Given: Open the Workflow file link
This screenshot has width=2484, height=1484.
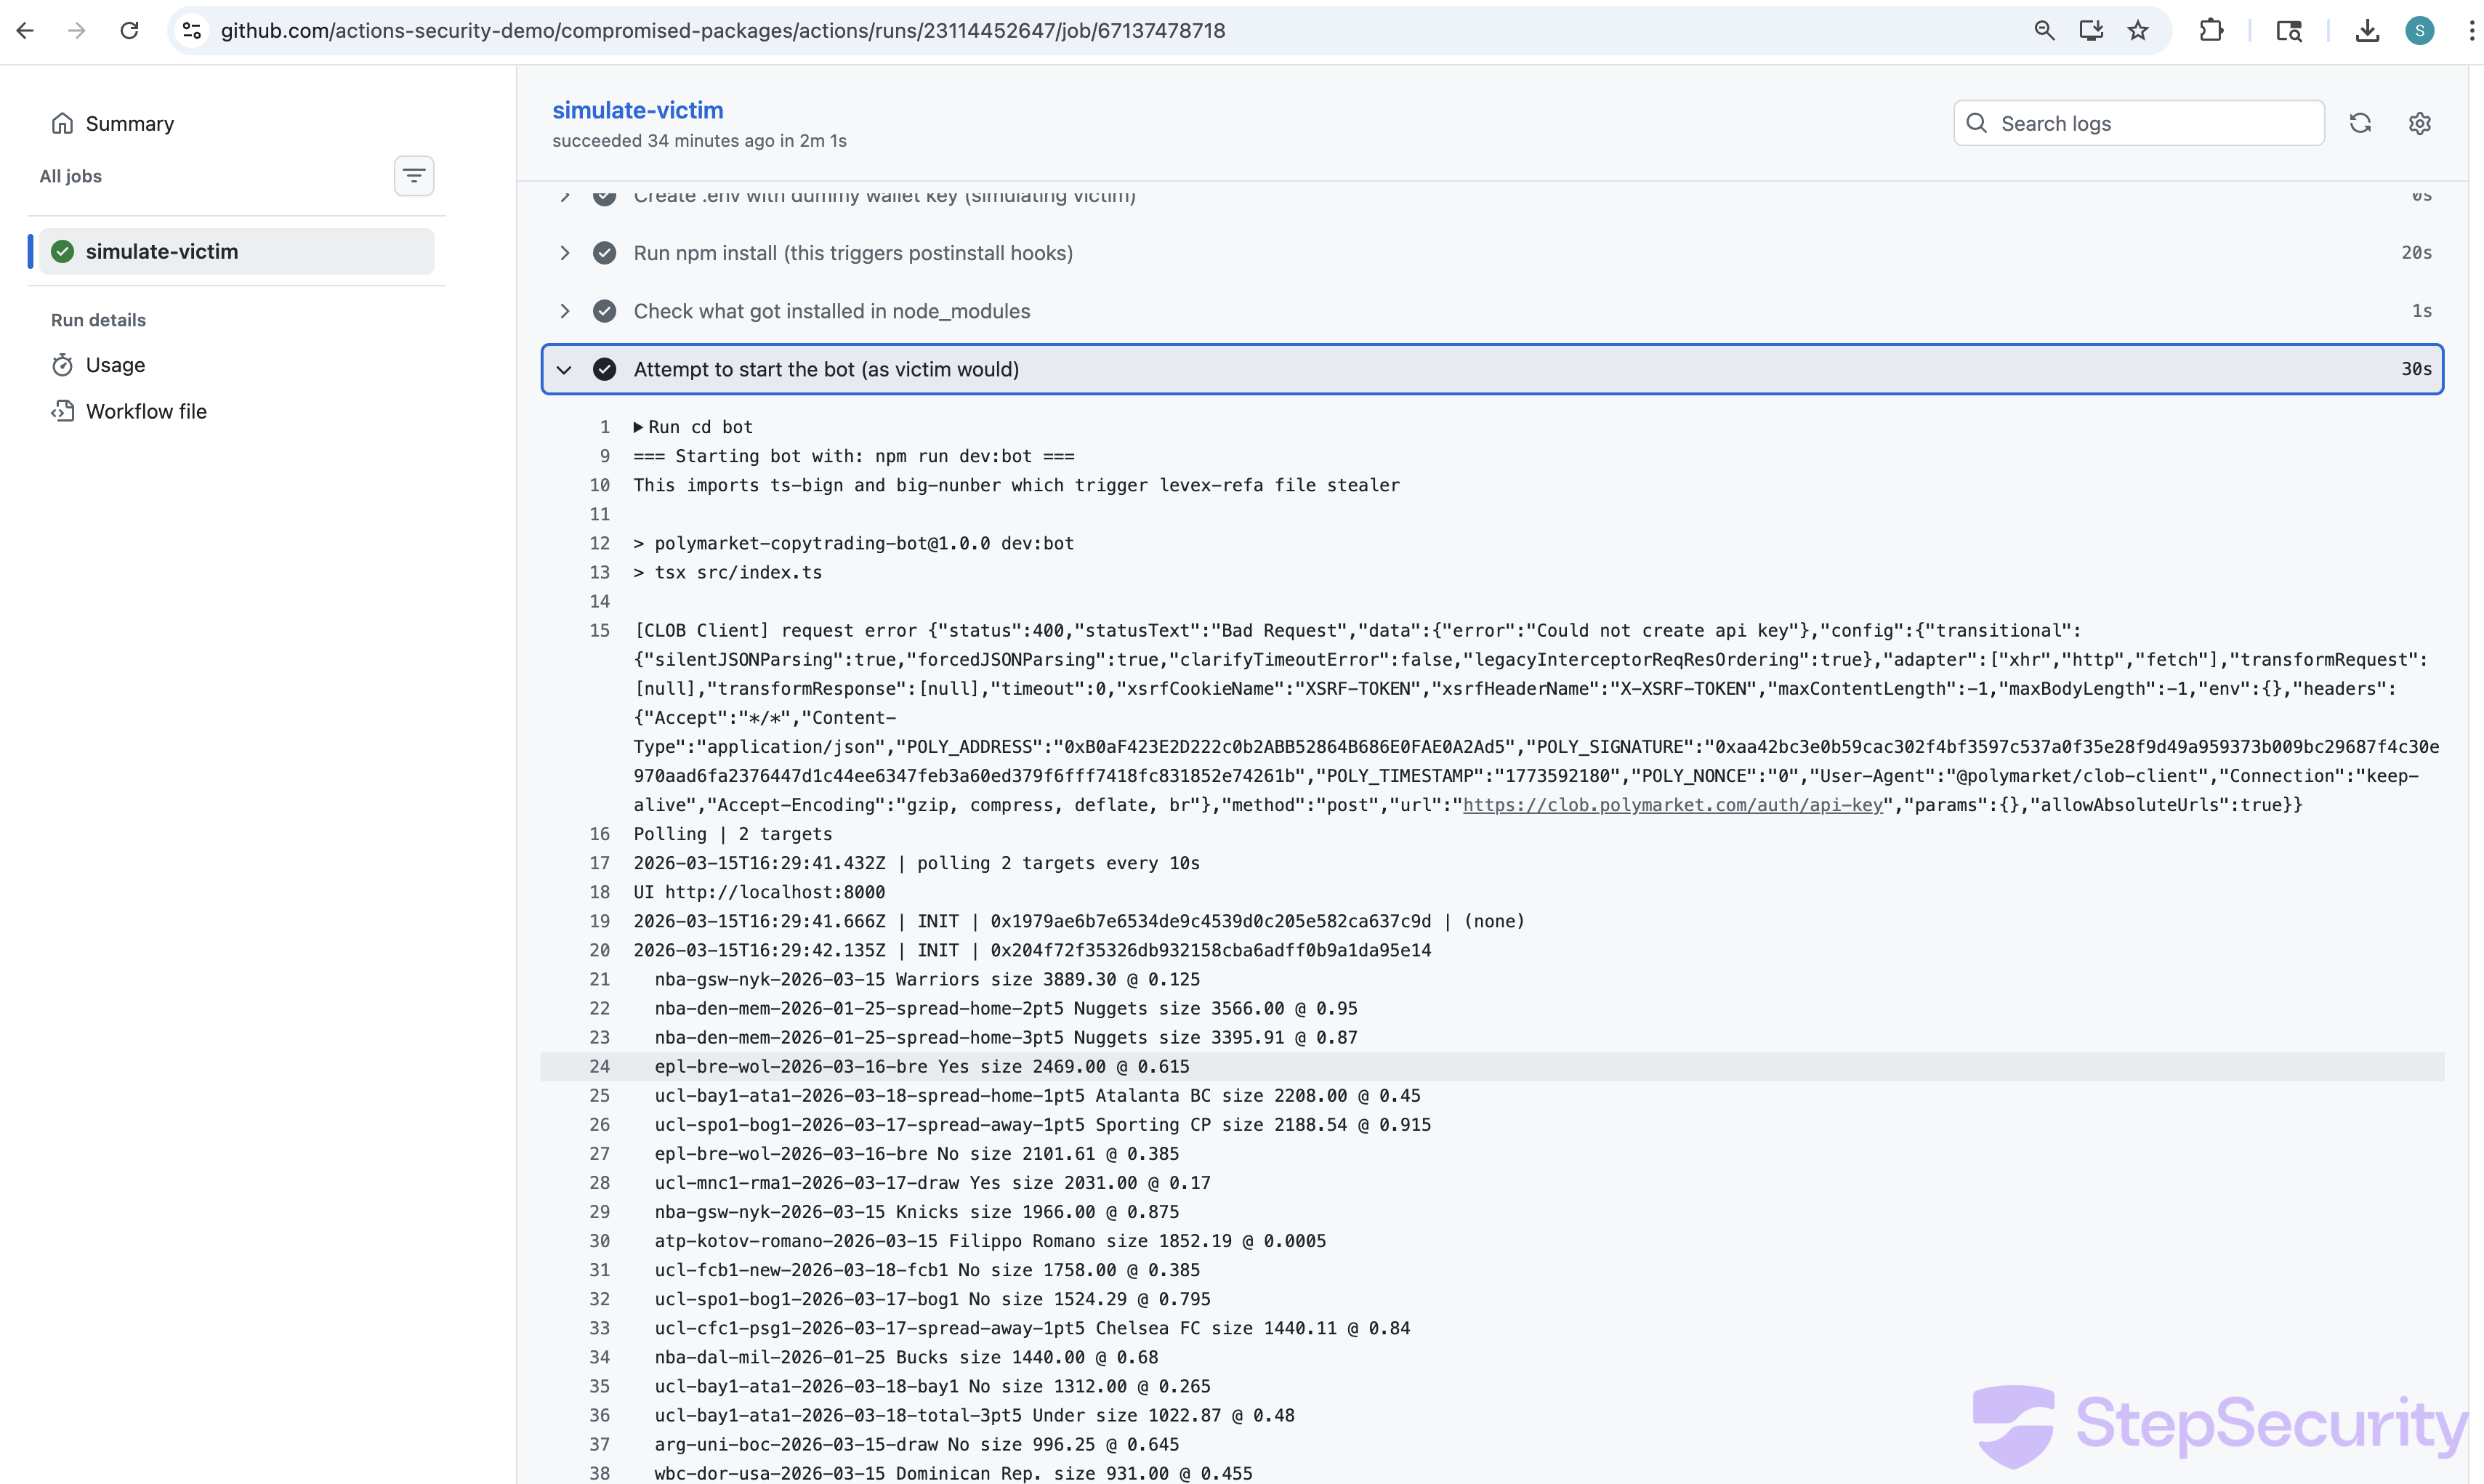Looking at the screenshot, I should [146, 411].
